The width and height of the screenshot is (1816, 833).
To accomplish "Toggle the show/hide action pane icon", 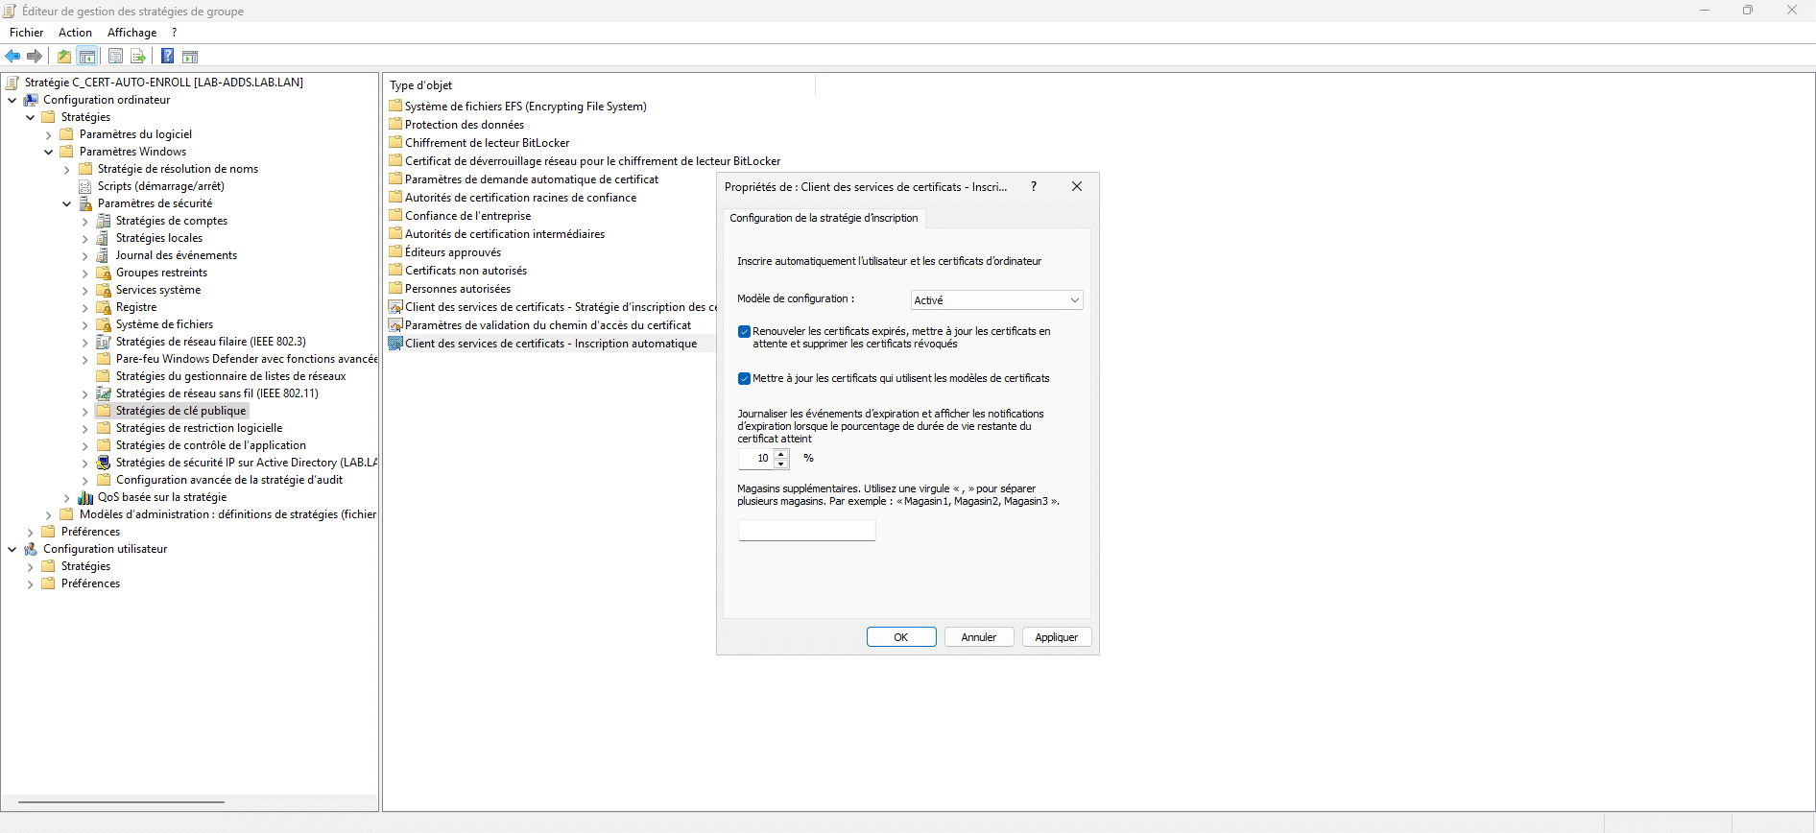I will (190, 57).
